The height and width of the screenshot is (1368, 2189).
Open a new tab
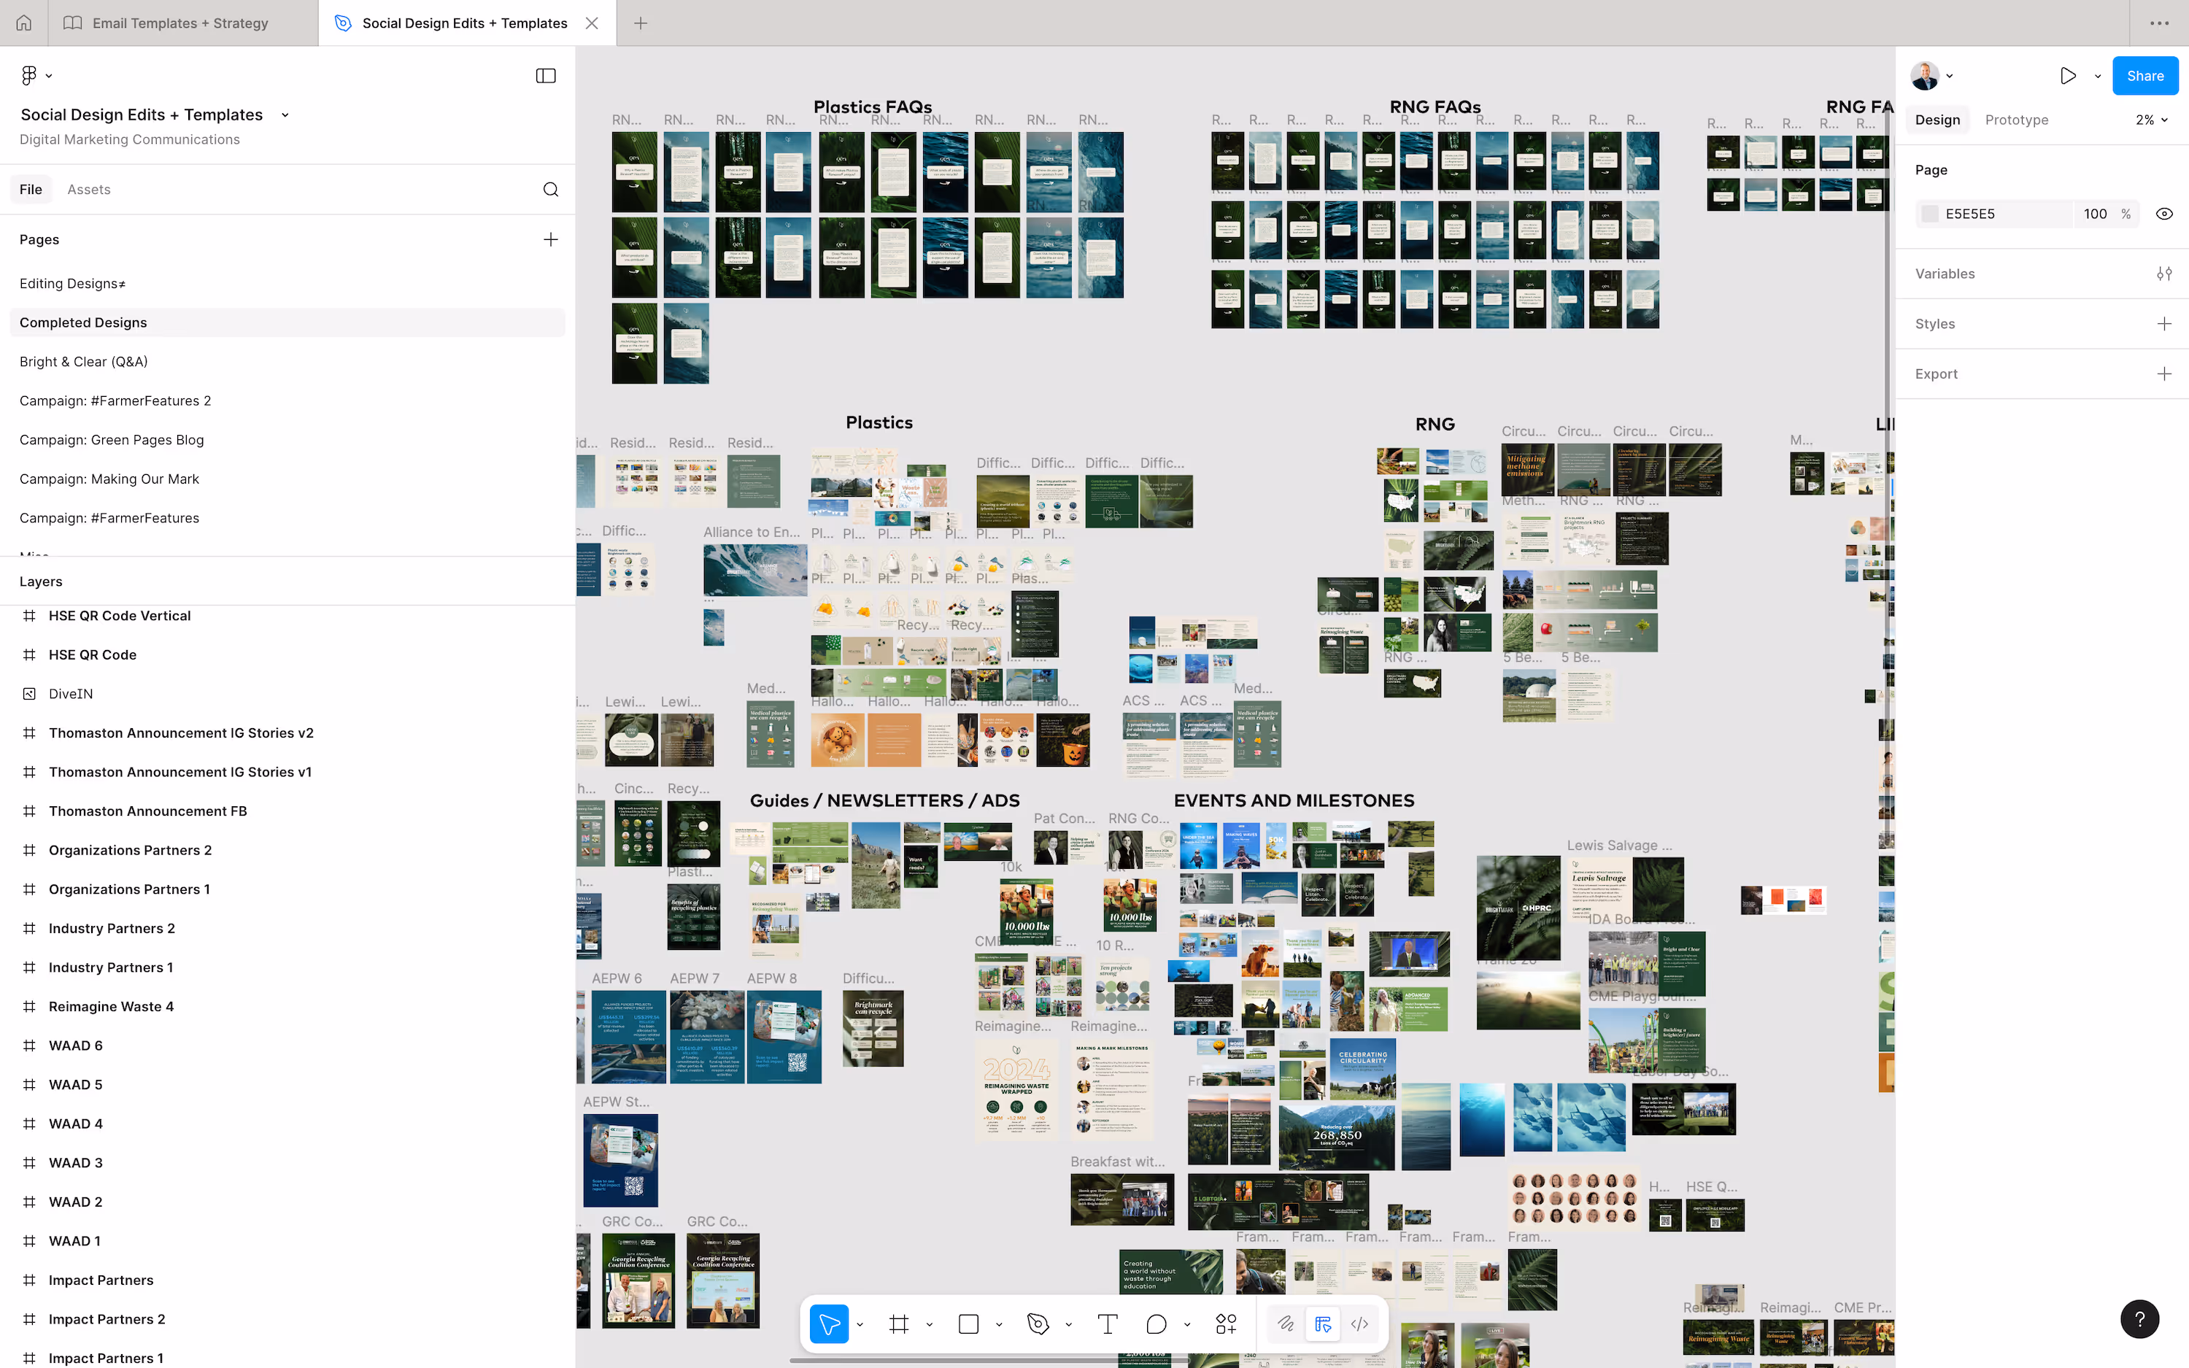coord(641,23)
